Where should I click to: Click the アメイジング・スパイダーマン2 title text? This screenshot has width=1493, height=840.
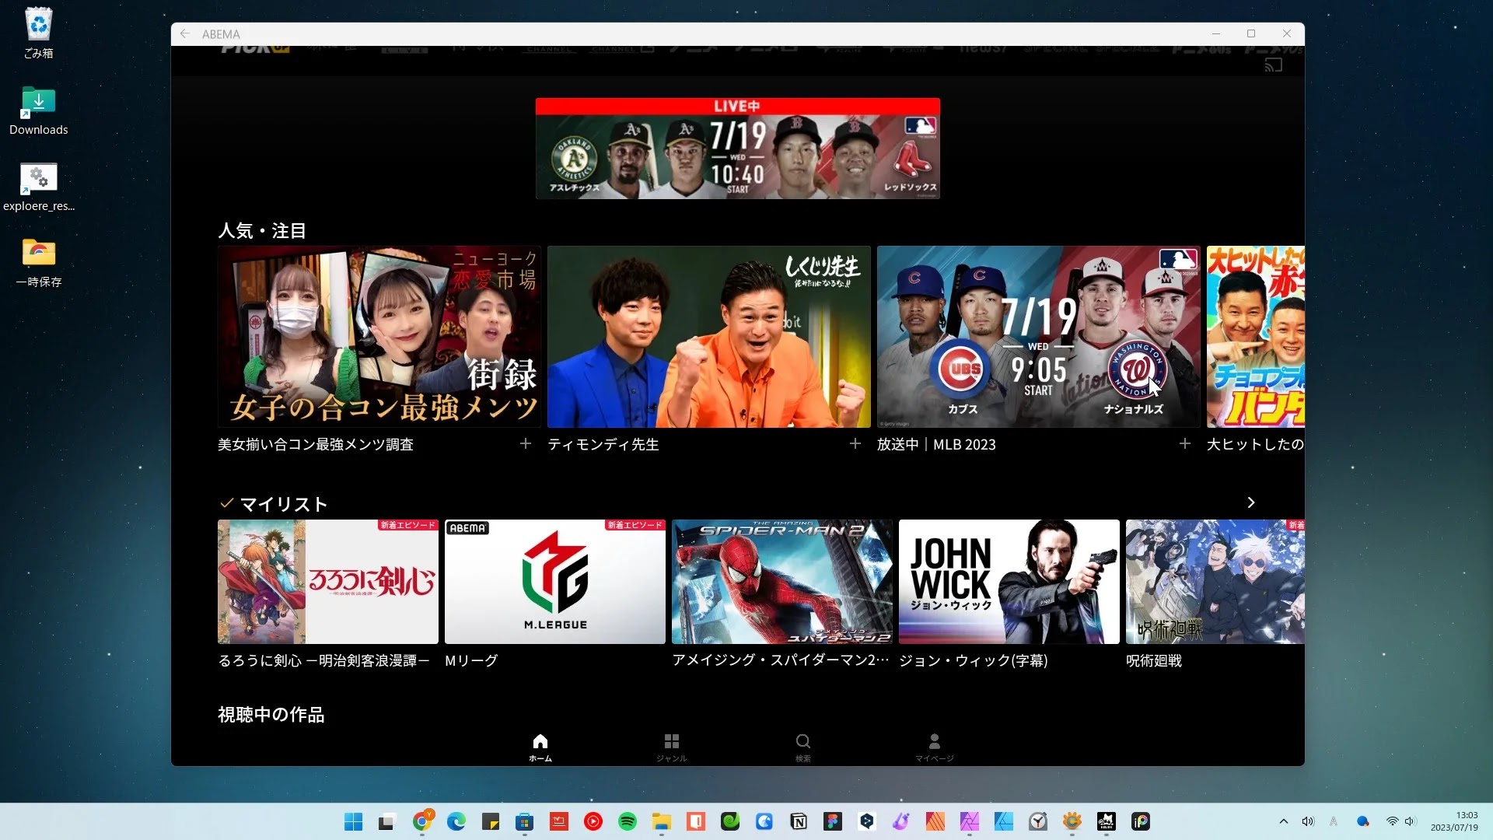(781, 660)
